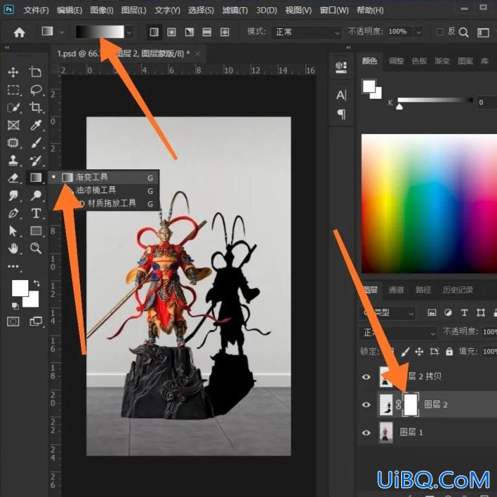This screenshot has height=497, width=497.
Task: Select the Quick Selection tool
Action: coord(13,108)
